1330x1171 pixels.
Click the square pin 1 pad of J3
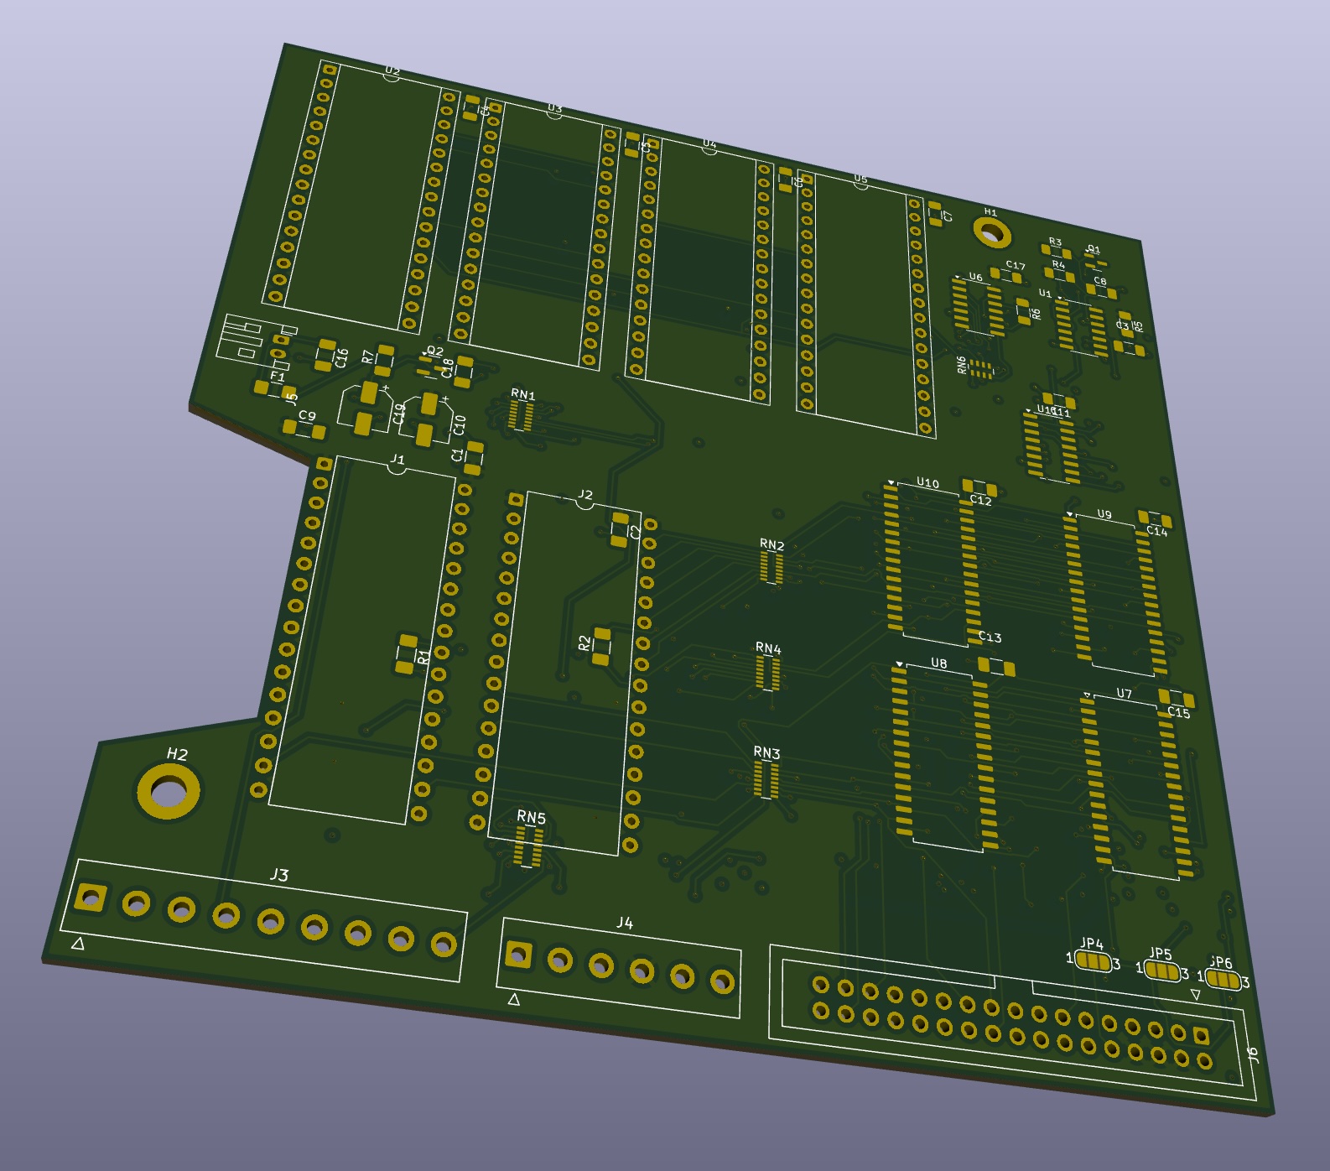[x=90, y=898]
